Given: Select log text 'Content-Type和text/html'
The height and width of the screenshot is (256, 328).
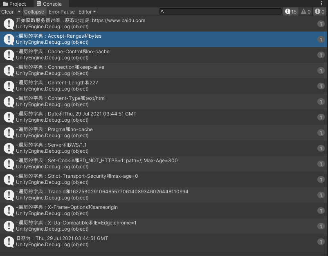Looking at the screenshot, I should 76,98.
